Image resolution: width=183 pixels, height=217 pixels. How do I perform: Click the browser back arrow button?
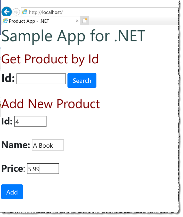click(7, 12)
